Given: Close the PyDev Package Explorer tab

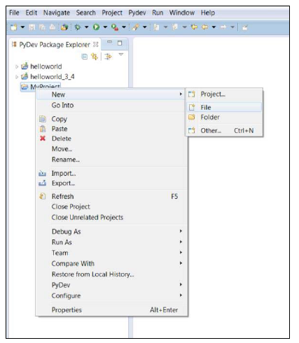Looking at the screenshot, I should coord(95,44).
